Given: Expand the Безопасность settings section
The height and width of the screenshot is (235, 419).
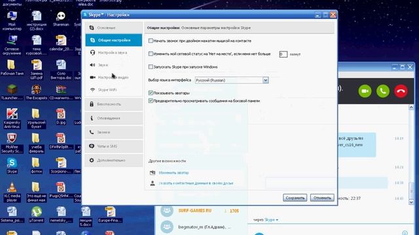Looking at the screenshot, I should [114, 104].
